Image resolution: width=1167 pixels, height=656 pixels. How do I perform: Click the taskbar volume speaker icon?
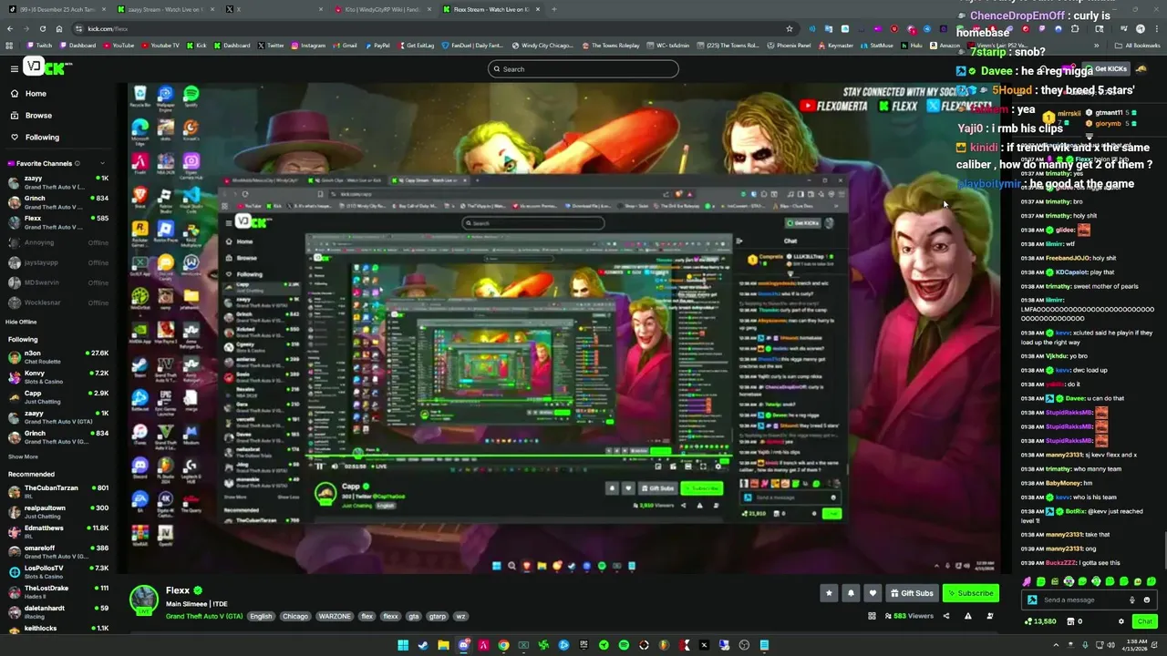[1111, 645]
